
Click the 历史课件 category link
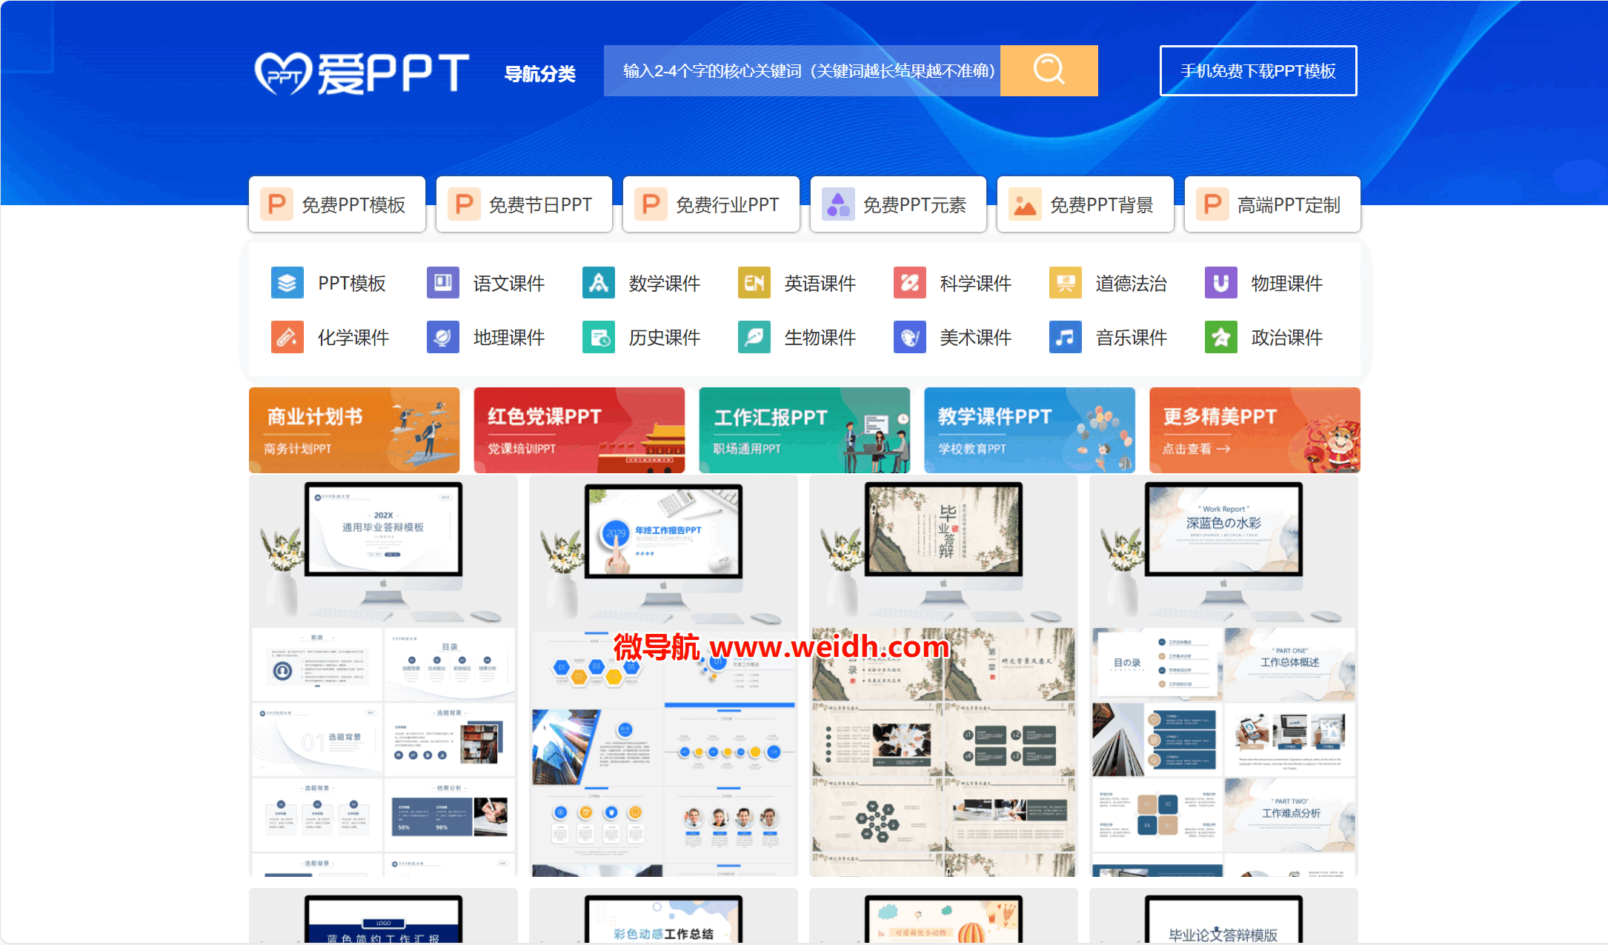point(665,337)
